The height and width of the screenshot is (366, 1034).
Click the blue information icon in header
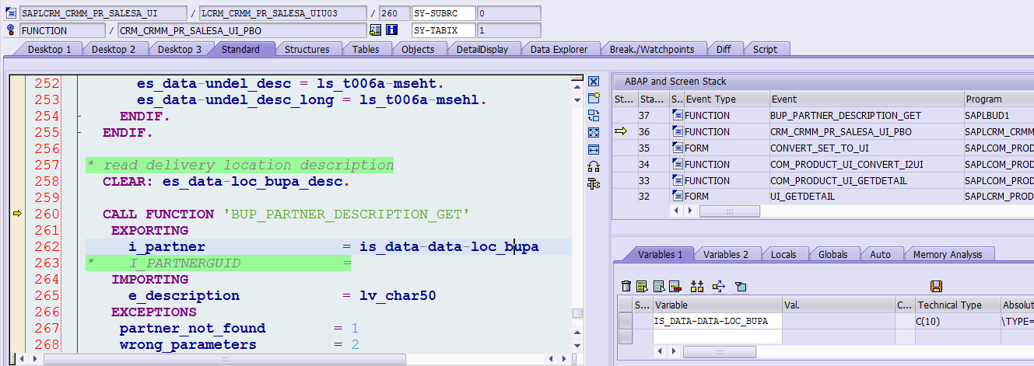tap(392, 30)
